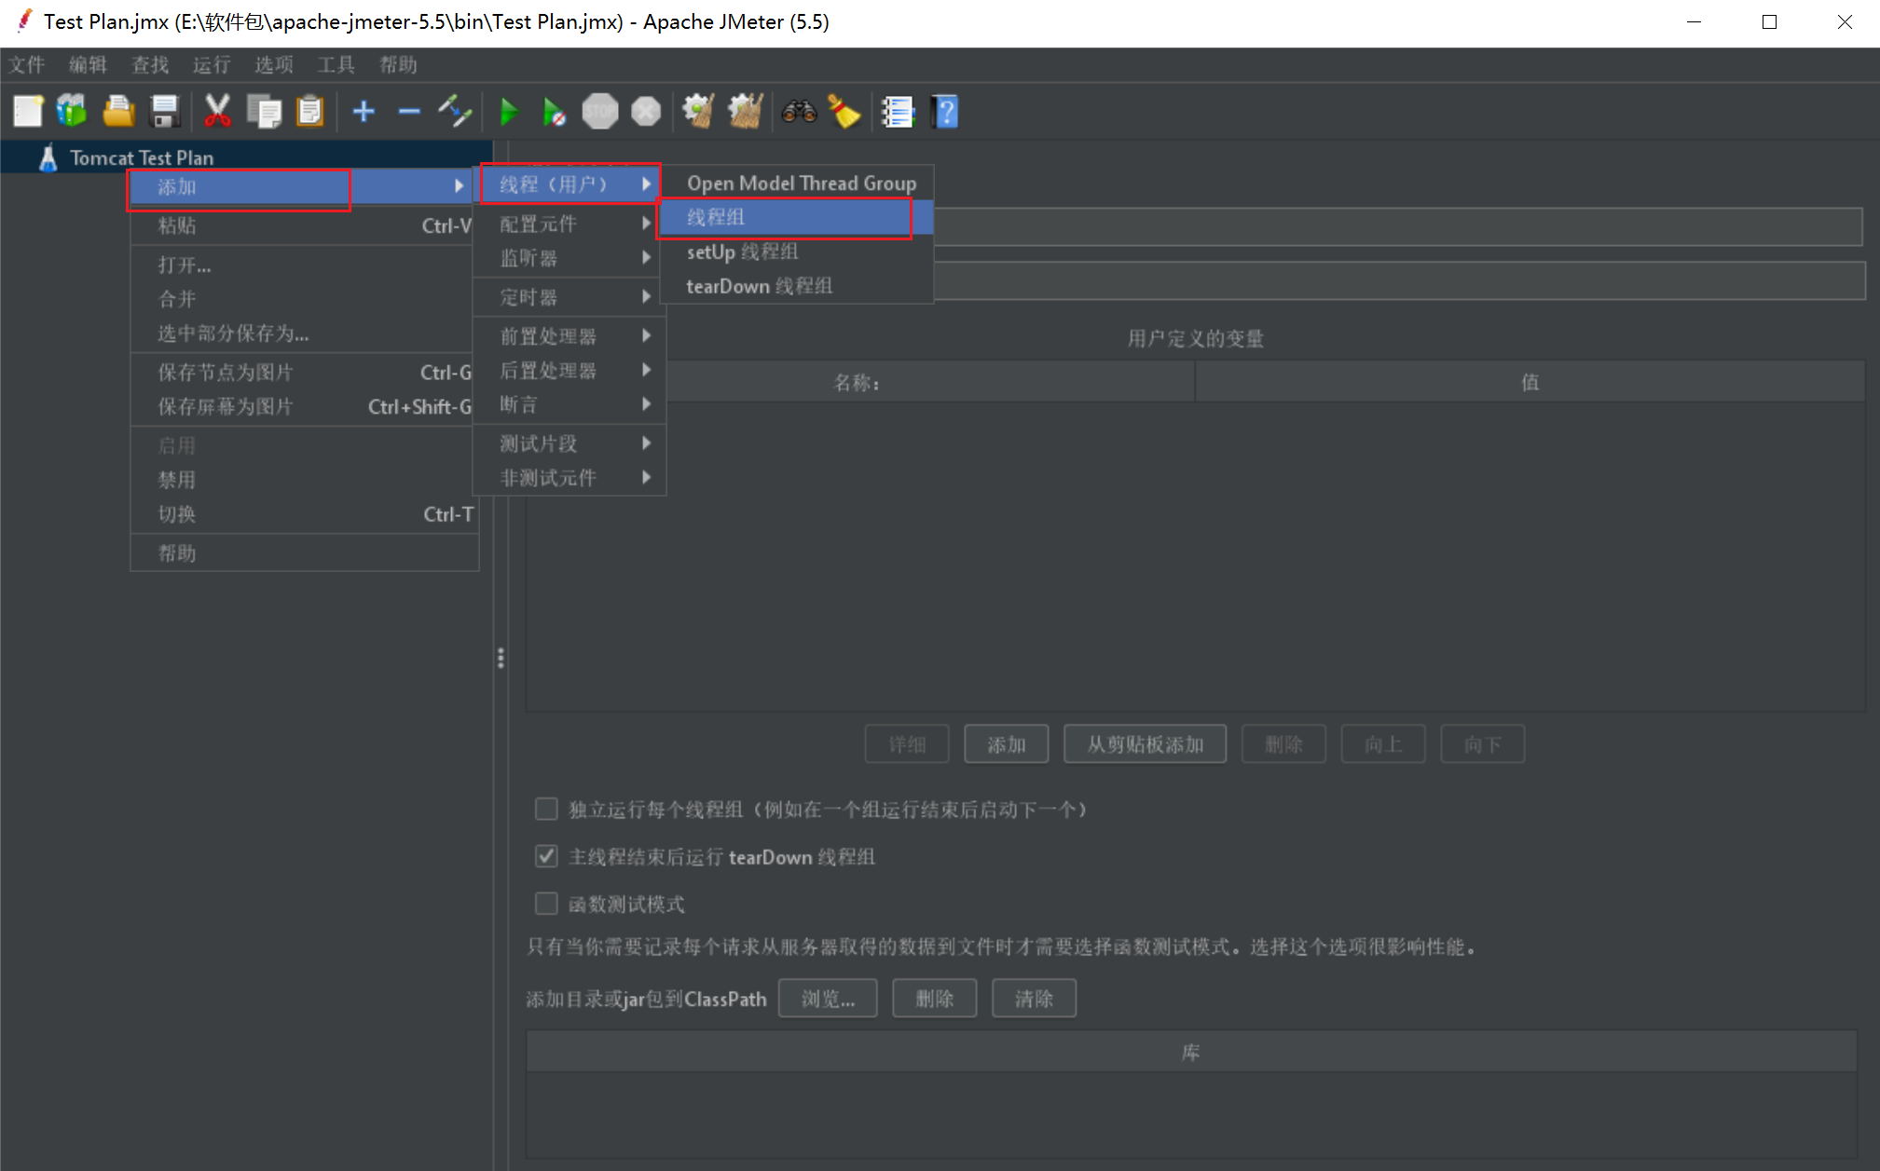1880x1171 pixels.
Task: Open the 编辑 menu
Action: tap(88, 64)
